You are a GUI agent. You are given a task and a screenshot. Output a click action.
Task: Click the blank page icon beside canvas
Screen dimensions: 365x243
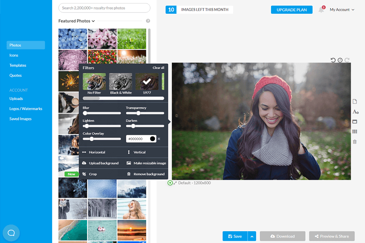coord(355,101)
